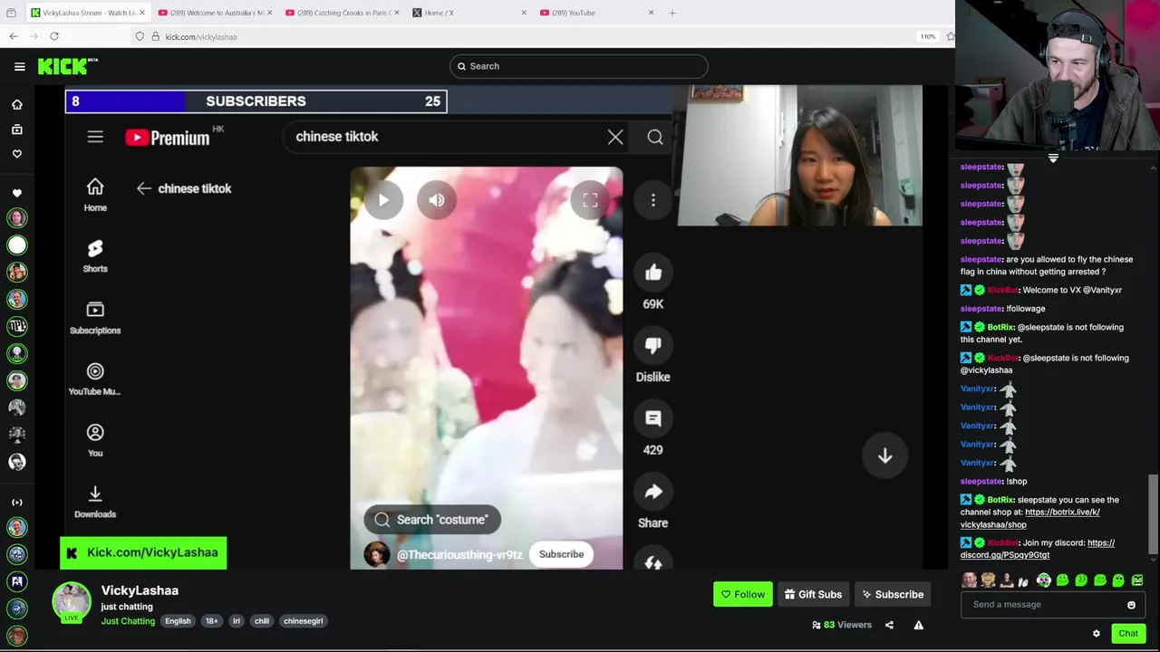Report stream with warning triangle icon

pyautogui.click(x=918, y=625)
